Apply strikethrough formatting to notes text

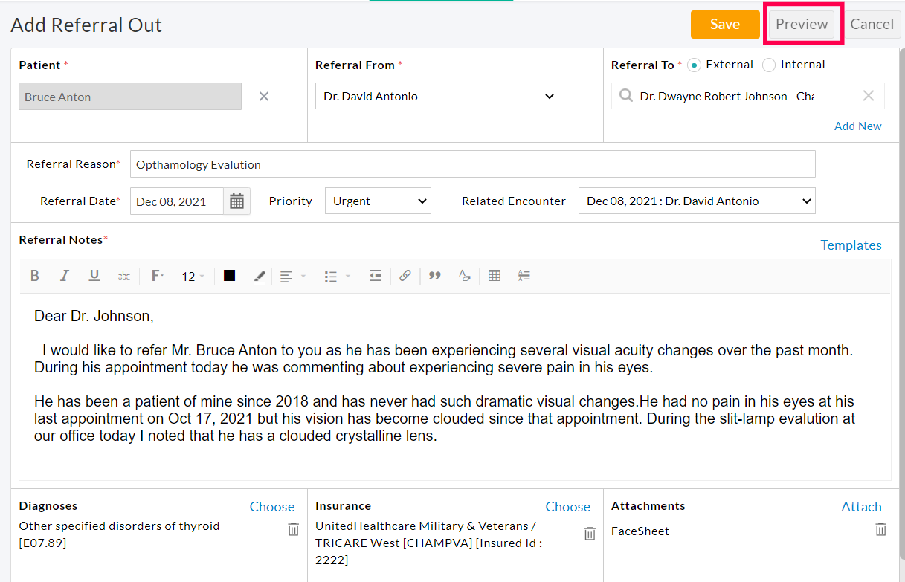click(123, 275)
